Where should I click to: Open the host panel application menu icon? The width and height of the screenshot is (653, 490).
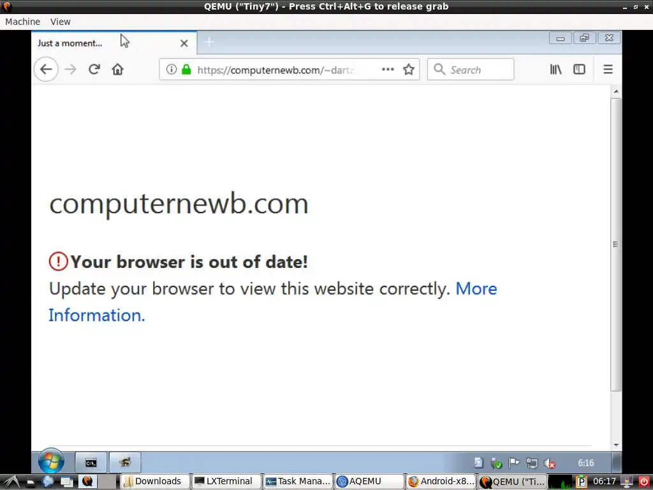pyautogui.click(x=10, y=482)
